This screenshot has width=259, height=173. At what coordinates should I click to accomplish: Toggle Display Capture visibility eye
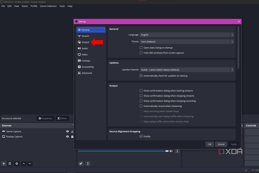[67, 137]
